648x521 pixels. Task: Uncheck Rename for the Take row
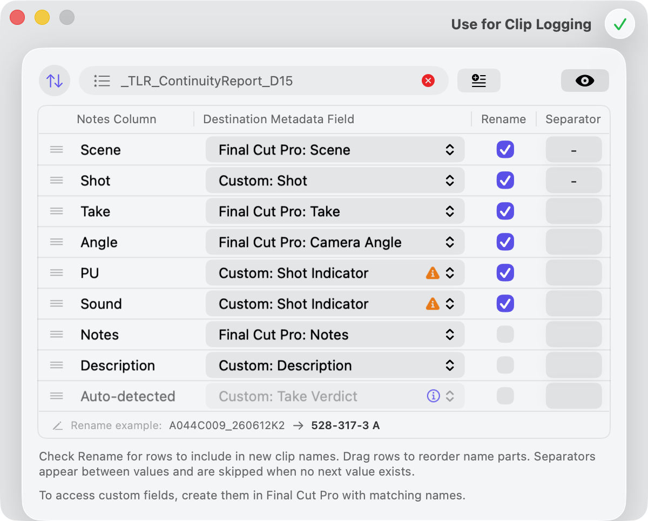click(505, 211)
